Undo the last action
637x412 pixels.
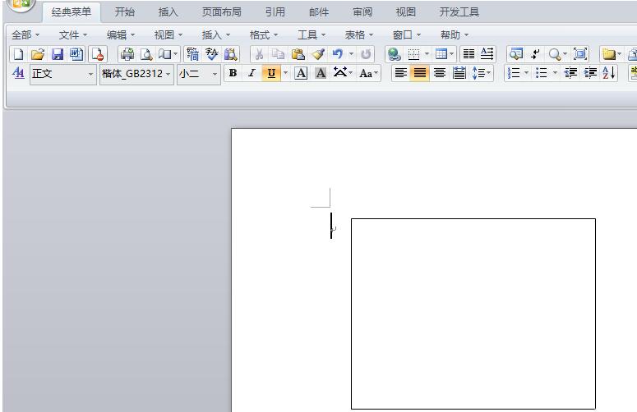click(338, 54)
